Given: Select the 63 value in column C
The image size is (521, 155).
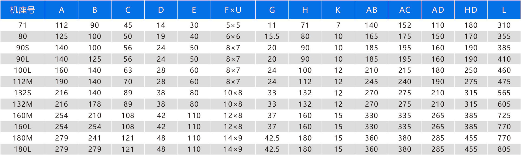Looking at the screenshot, I should point(128,70).
